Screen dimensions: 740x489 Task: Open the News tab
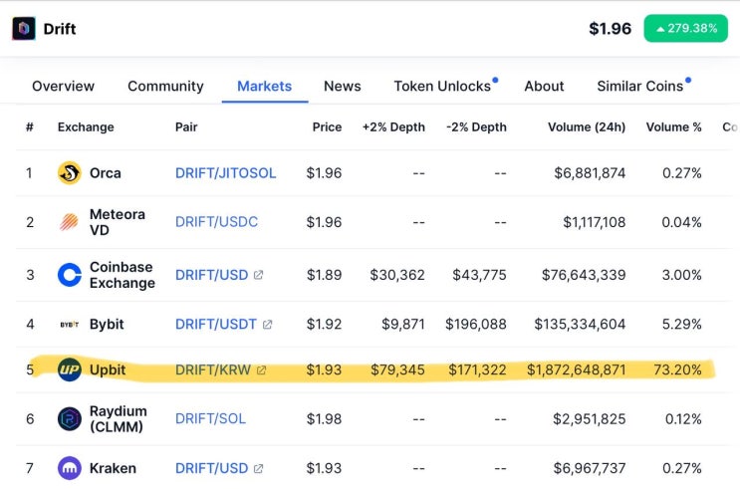point(343,86)
